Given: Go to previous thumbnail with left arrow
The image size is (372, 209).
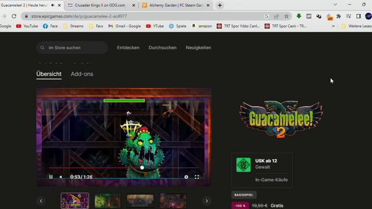Looking at the screenshot, I should [x=41, y=201].
